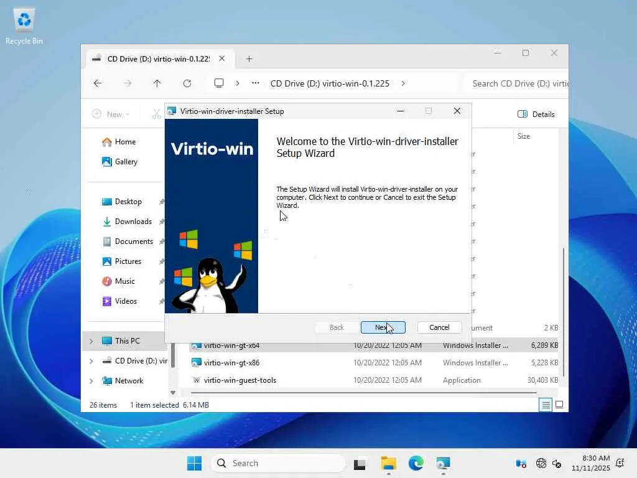Image resolution: width=637 pixels, height=478 pixels.
Task: Click the file list vertical scrollbar
Action: click(x=563, y=312)
